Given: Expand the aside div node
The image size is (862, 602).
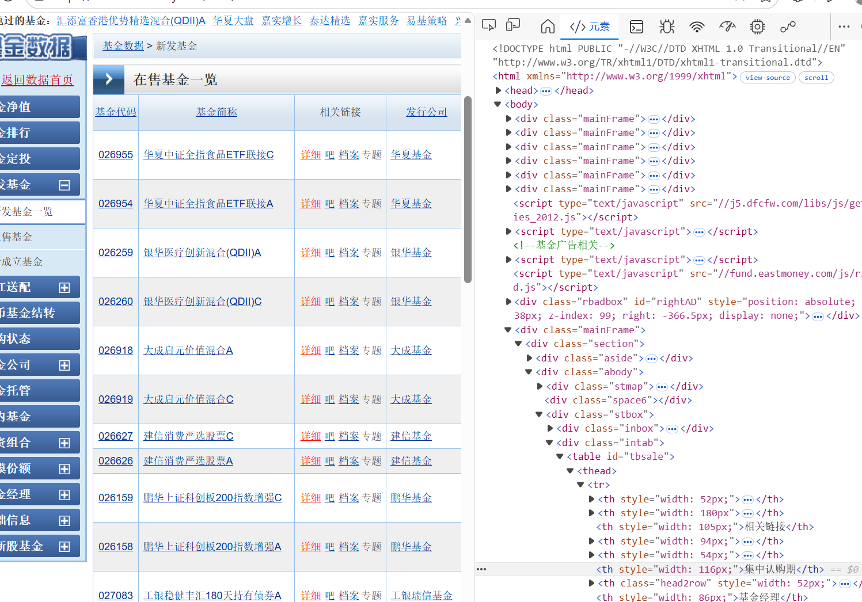Looking at the screenshot, I should point(529,358).
